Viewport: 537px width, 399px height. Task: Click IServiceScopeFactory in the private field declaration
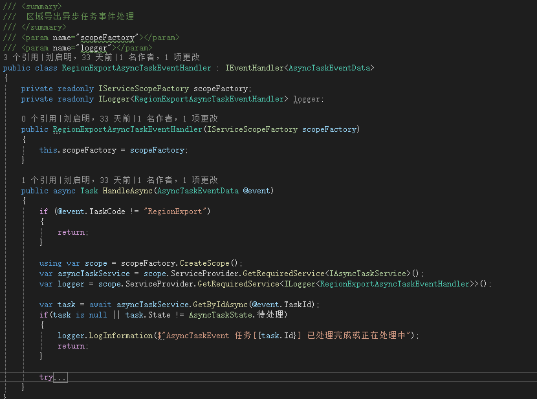click(x=144, y=89)
